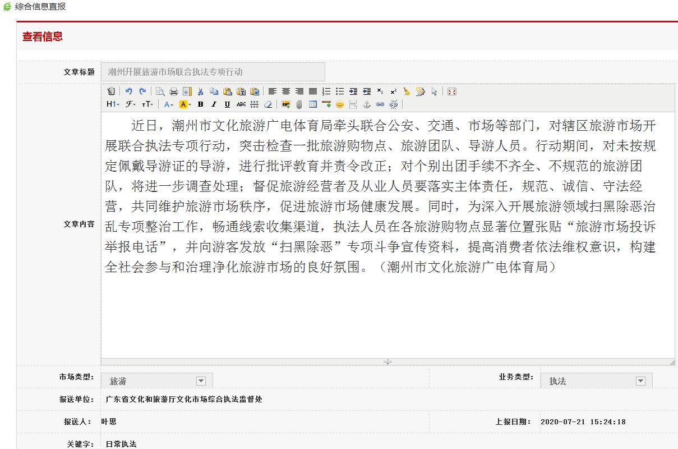This screenshot has width=678, height=449.
Task: Click the Undo icon in editor toolbar
Action: pyautogui.click(x=128, y=91)
